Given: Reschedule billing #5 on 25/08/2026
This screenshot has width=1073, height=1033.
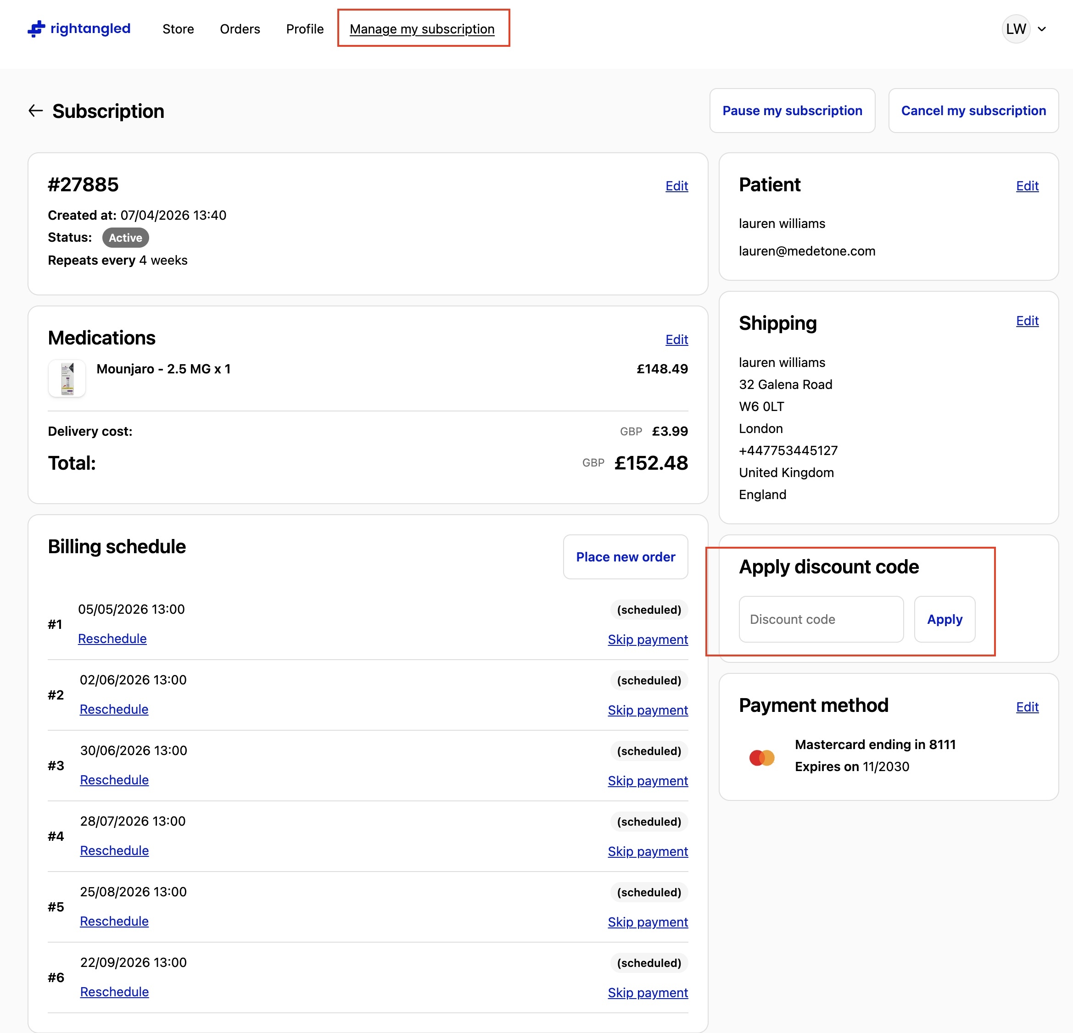Looking at the screenshot, I should (x=114, y=921).
